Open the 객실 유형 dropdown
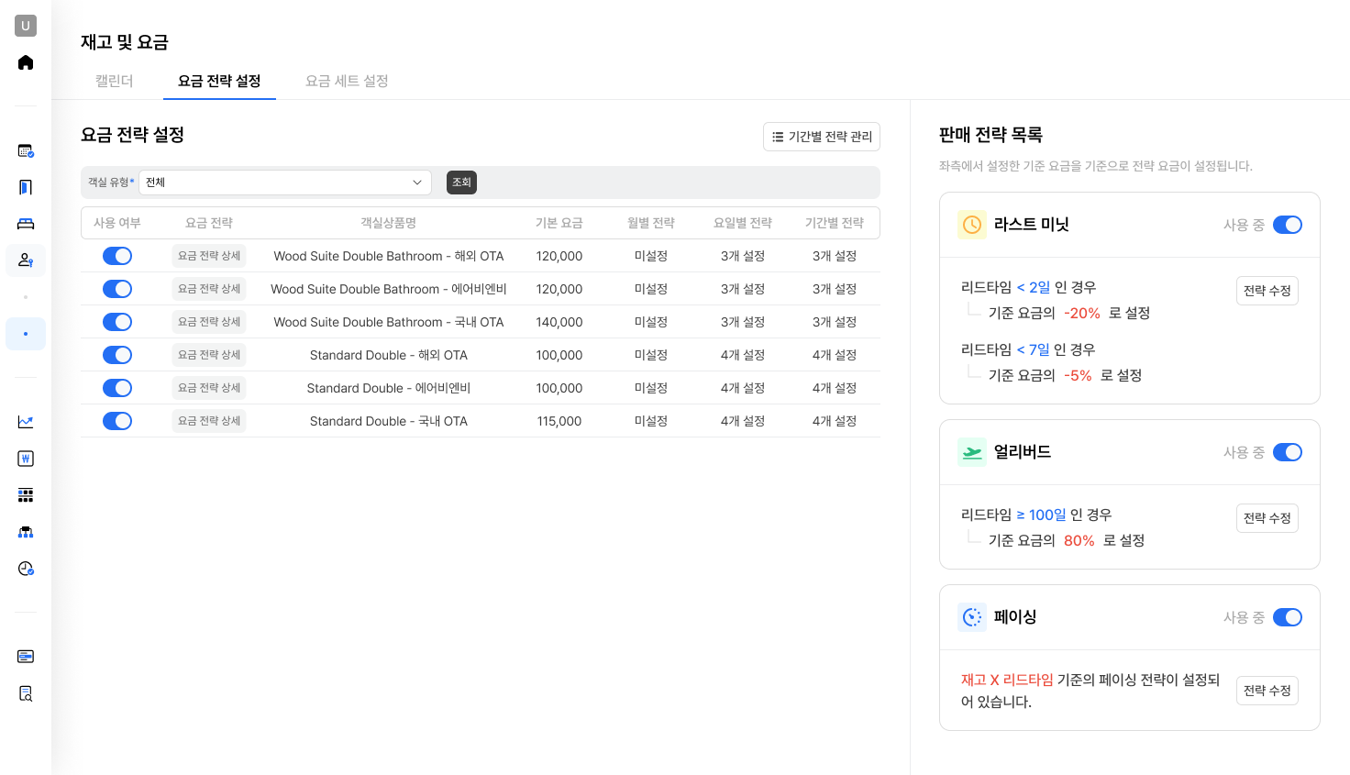 [285, 183]
